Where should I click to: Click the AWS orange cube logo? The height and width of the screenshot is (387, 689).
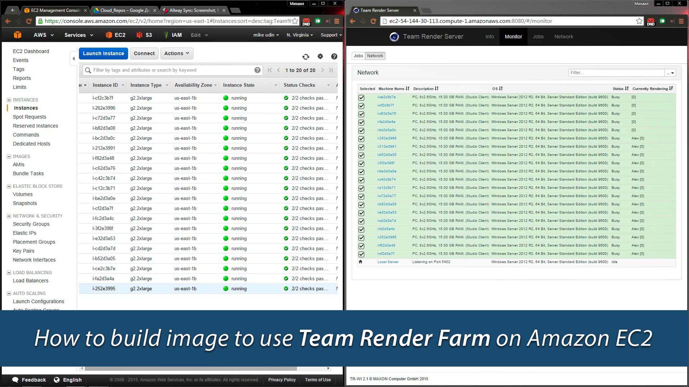click(18, 35)
